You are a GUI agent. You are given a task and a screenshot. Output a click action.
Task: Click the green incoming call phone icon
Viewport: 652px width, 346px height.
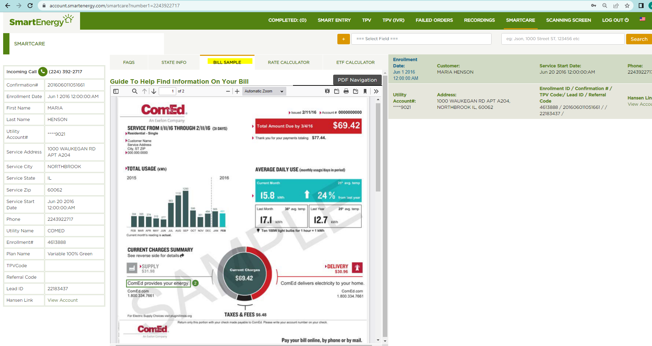(43, 72)
